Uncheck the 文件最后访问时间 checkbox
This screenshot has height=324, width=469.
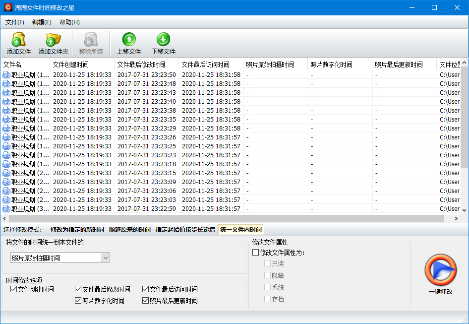[x=145, y=289]
